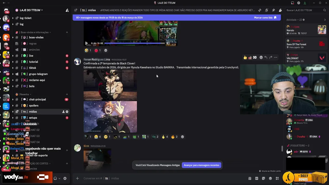329x185 pixels.
Task: Open more options ellipsis on Renan's message
Action: (276, 58)
